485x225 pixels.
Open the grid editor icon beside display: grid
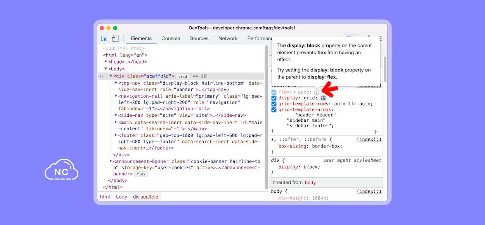pyautogui.click(x=323, y=98)
